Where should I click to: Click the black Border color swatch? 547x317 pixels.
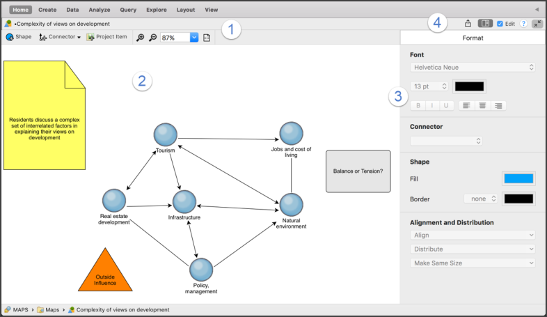pyautogui.click(x=518, y=199)
